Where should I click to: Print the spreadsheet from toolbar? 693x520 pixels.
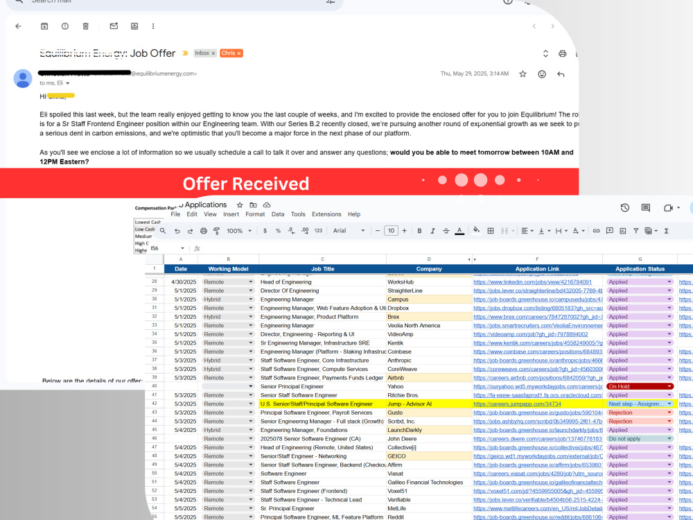[x=203, y=231]
